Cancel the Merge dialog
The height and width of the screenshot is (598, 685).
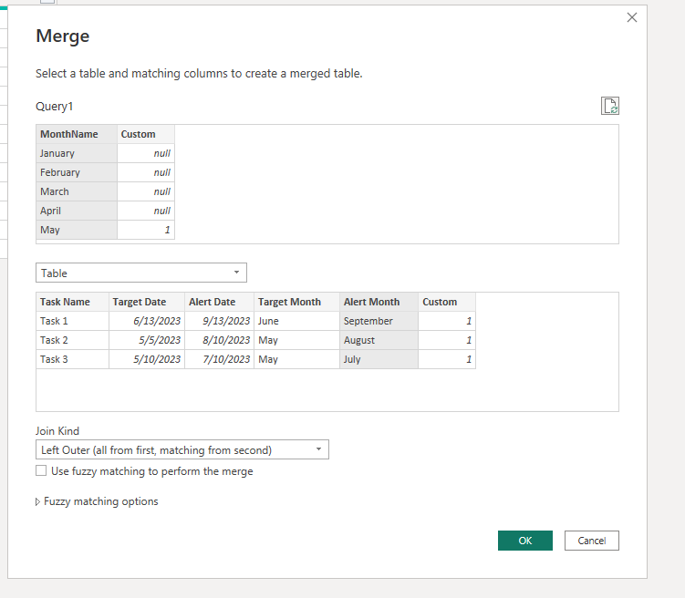click(x=592, y=541)
